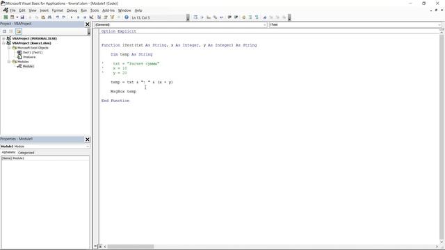Click View Object icon in Project panel
The width and height of the screenshot is (445, 250).
11,31
